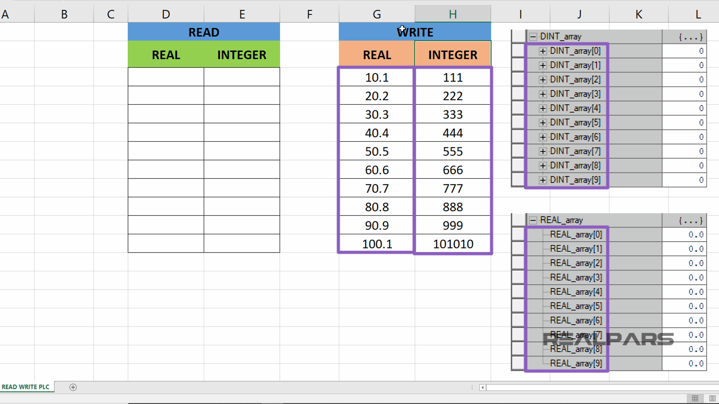Click the {...} browse button beside REAL_array
The width and height of the screenshot is (719, 404).
pyautogui.click(x=691, y=220)
